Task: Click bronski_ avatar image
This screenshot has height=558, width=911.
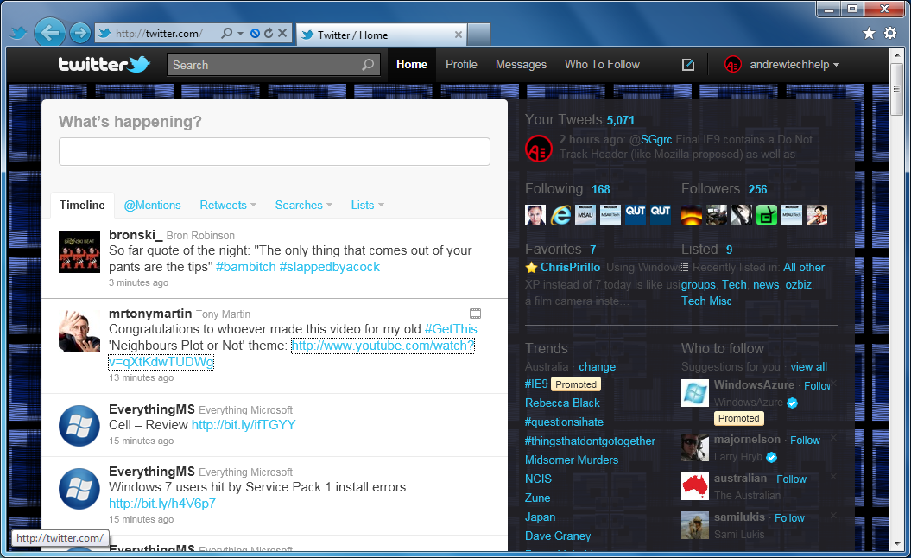Action: pyautogui.click(x=79, y=251)
